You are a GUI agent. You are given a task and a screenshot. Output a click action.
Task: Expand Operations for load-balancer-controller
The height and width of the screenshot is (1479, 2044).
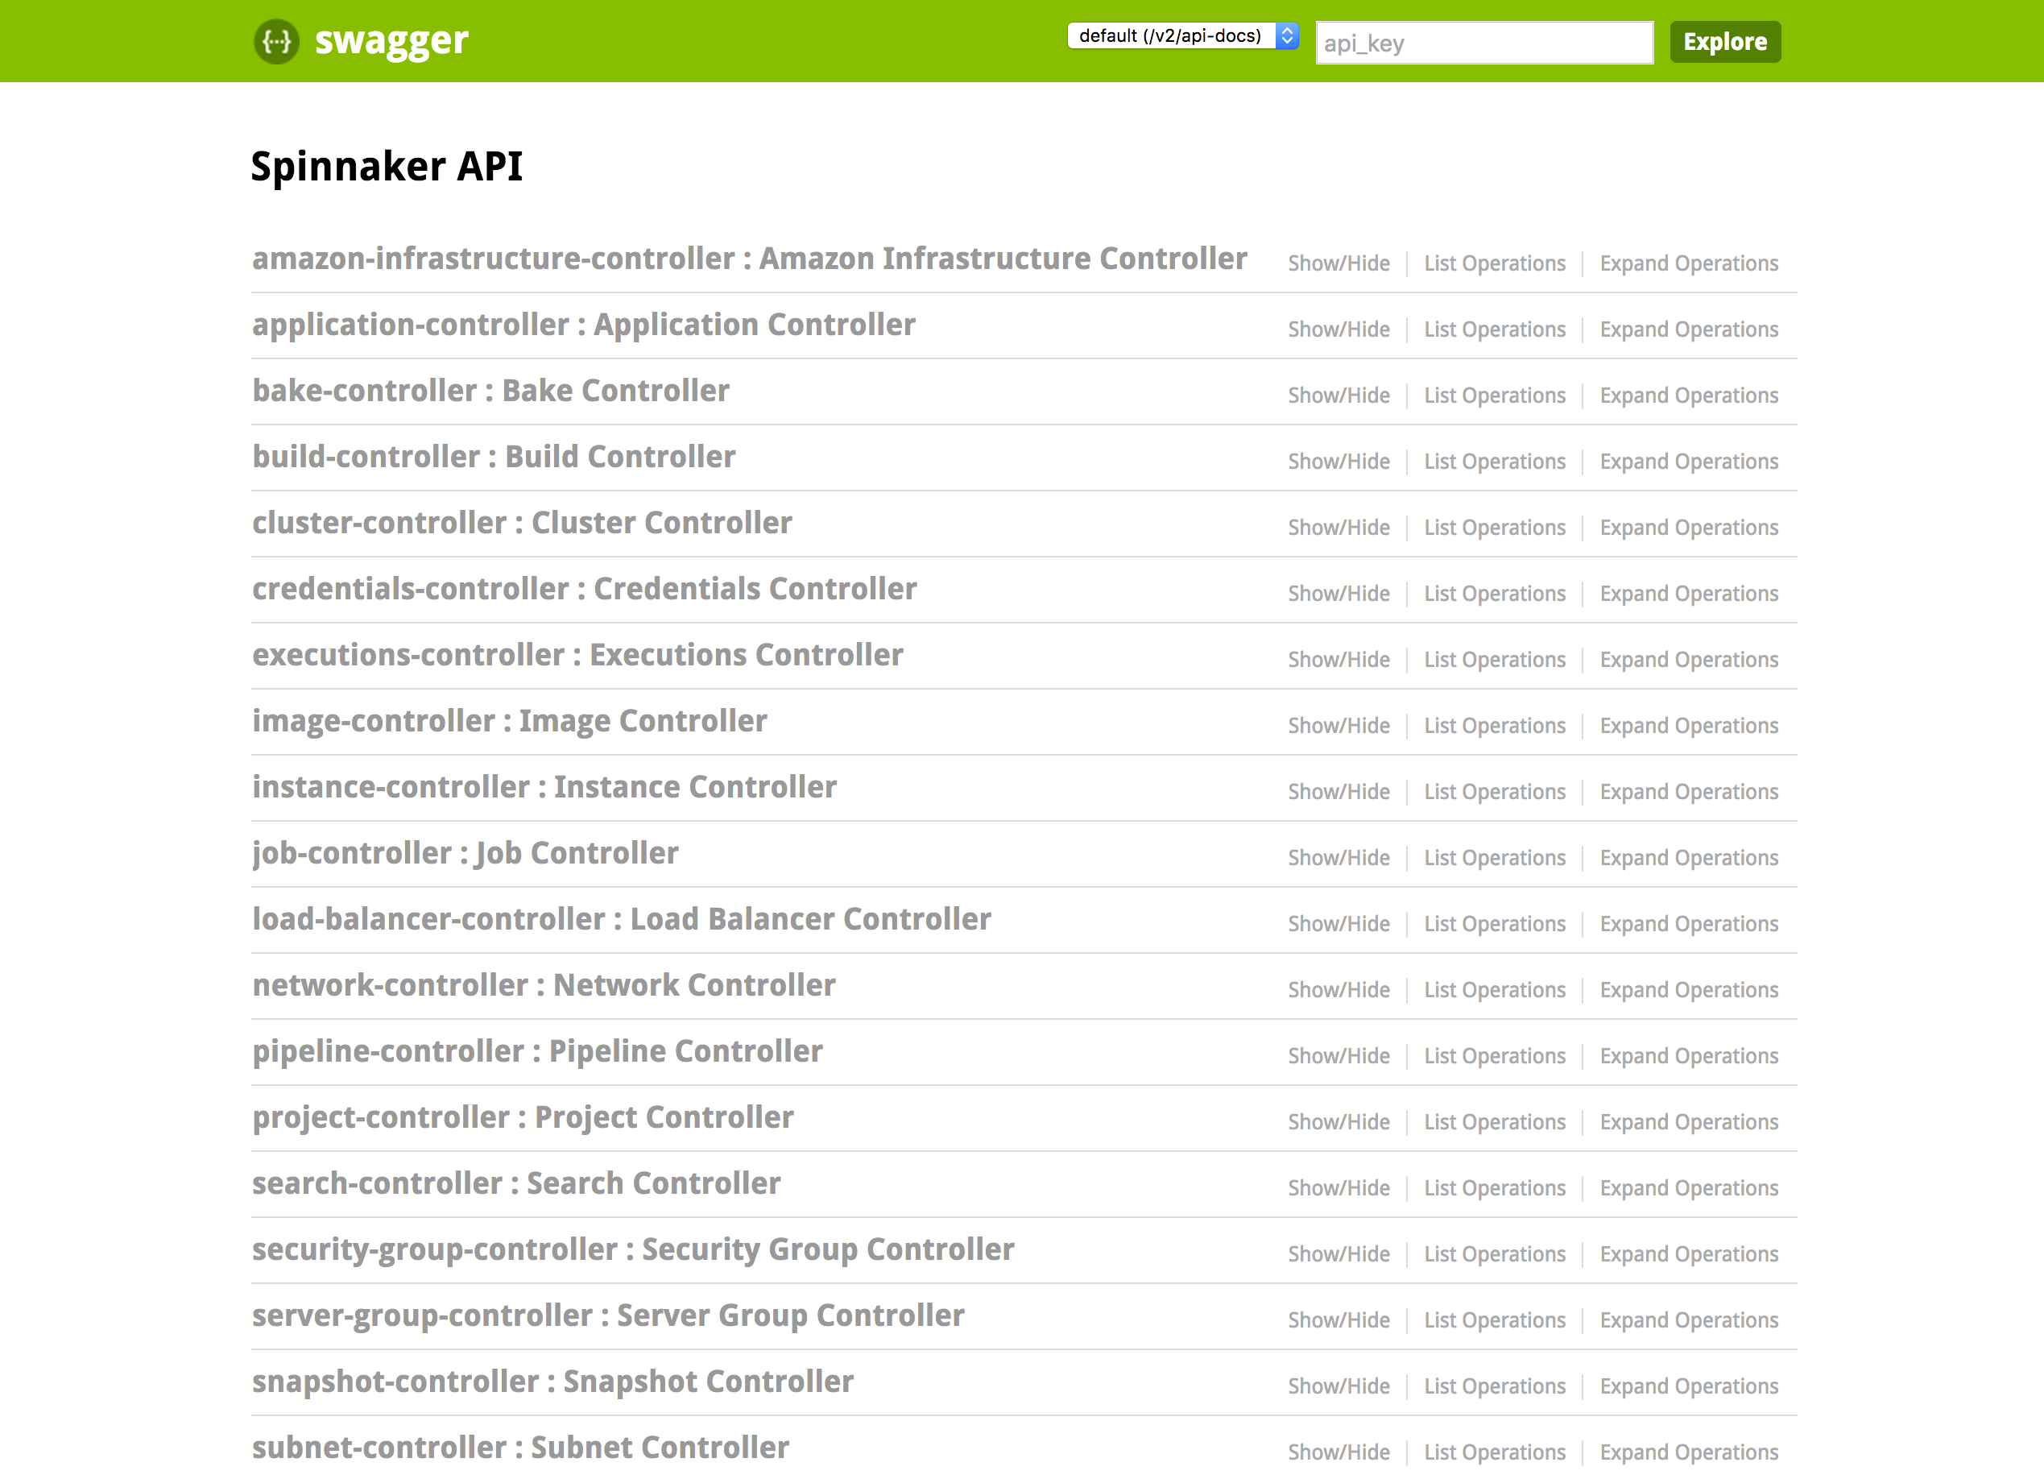(x=1688, y=924)
